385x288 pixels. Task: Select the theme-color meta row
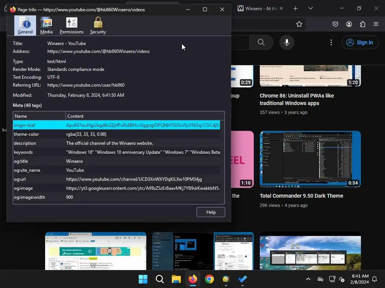point(117,134)
